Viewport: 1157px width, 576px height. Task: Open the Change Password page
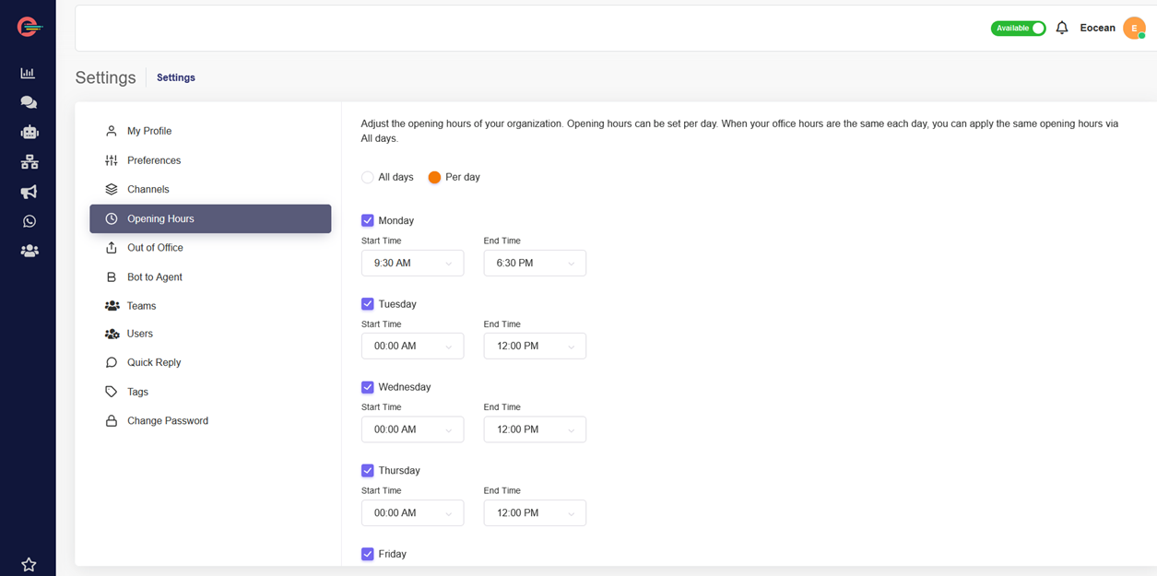pos(167,420)
